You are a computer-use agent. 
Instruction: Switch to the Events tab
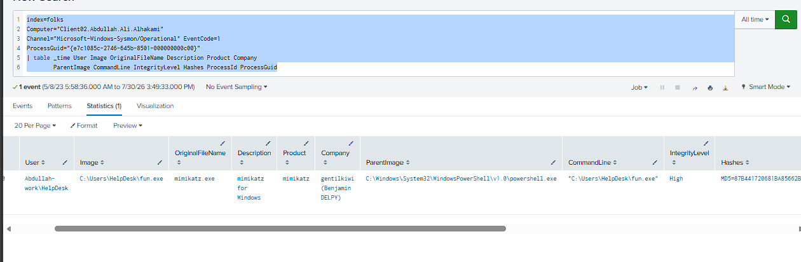(x=23, y=106)
